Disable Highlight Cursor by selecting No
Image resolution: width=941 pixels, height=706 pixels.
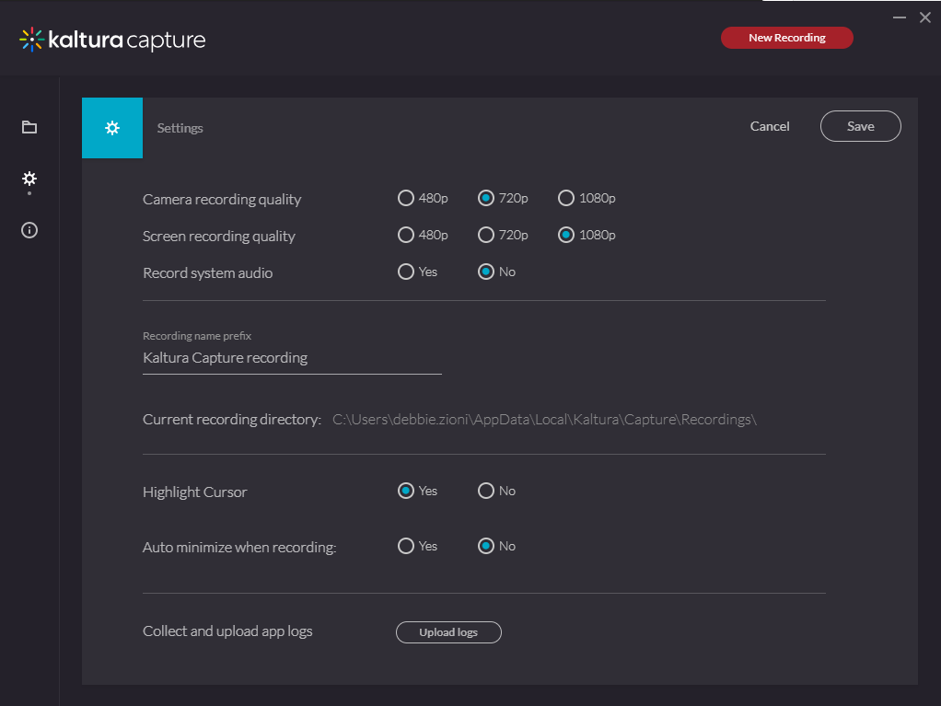[486, 491]
